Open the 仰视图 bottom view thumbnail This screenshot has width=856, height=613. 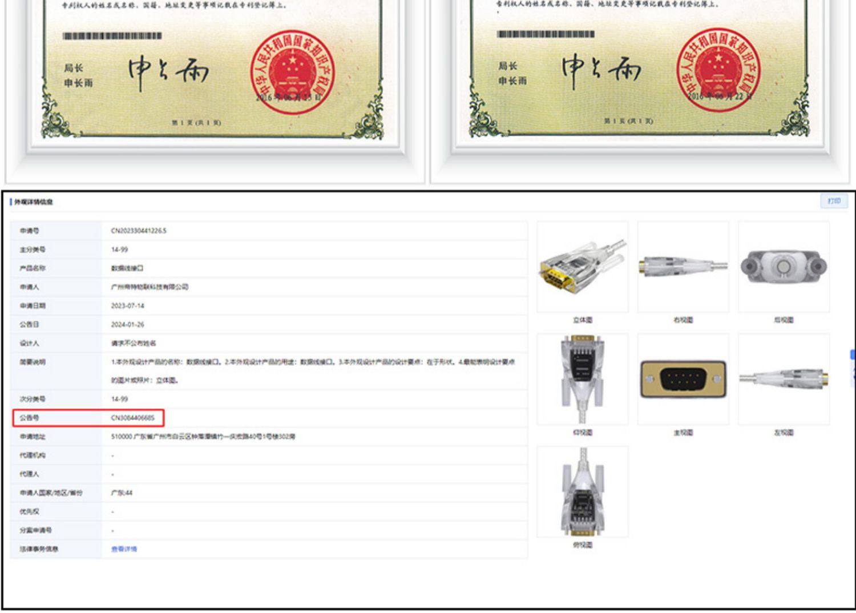coord(583,380)
